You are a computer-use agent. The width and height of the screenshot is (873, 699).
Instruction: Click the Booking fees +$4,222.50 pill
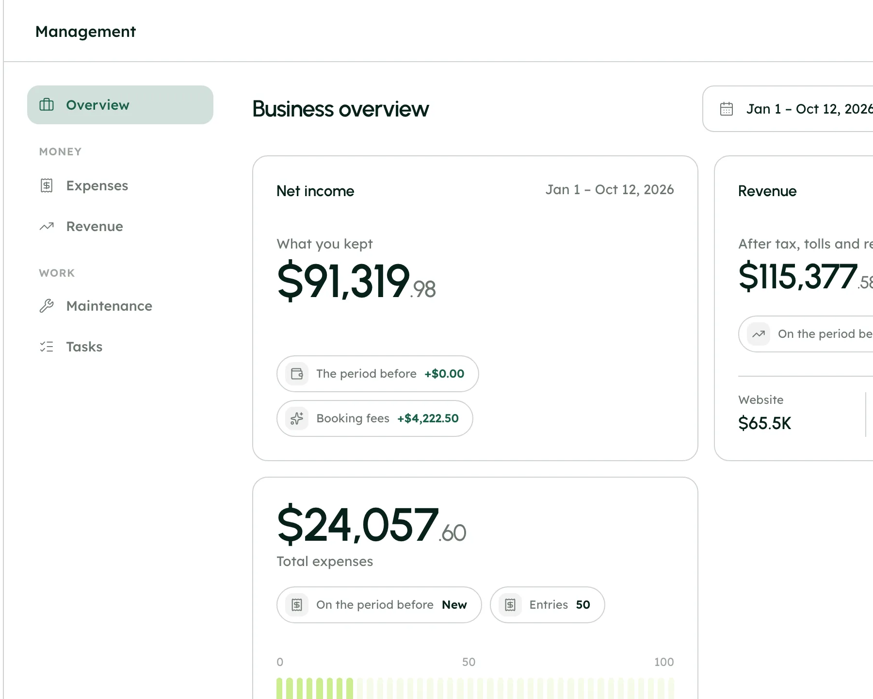(375, 418)
